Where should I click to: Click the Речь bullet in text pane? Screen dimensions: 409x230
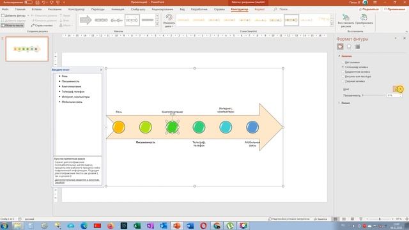click(65, 76)
